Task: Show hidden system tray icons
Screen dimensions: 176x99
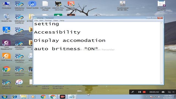Action: click(x=147, y=97)
